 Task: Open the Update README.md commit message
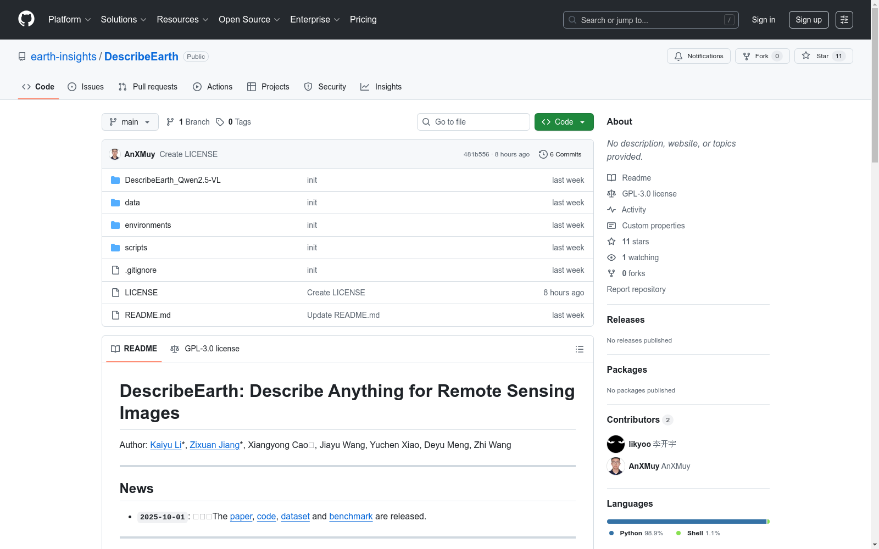(343, 315)
